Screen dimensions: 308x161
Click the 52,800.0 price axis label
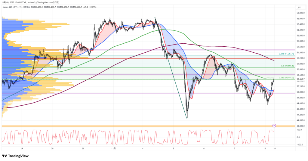coord(299,13)
